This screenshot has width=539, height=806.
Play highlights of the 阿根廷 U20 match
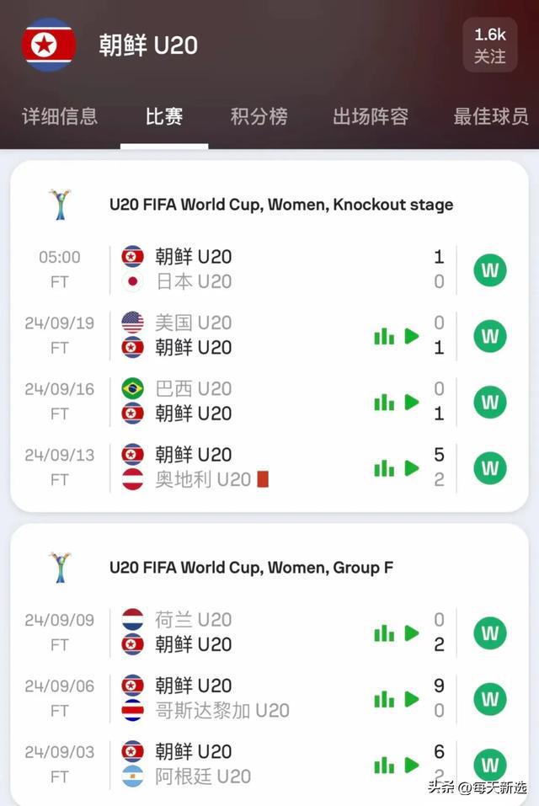coord(412,765)
